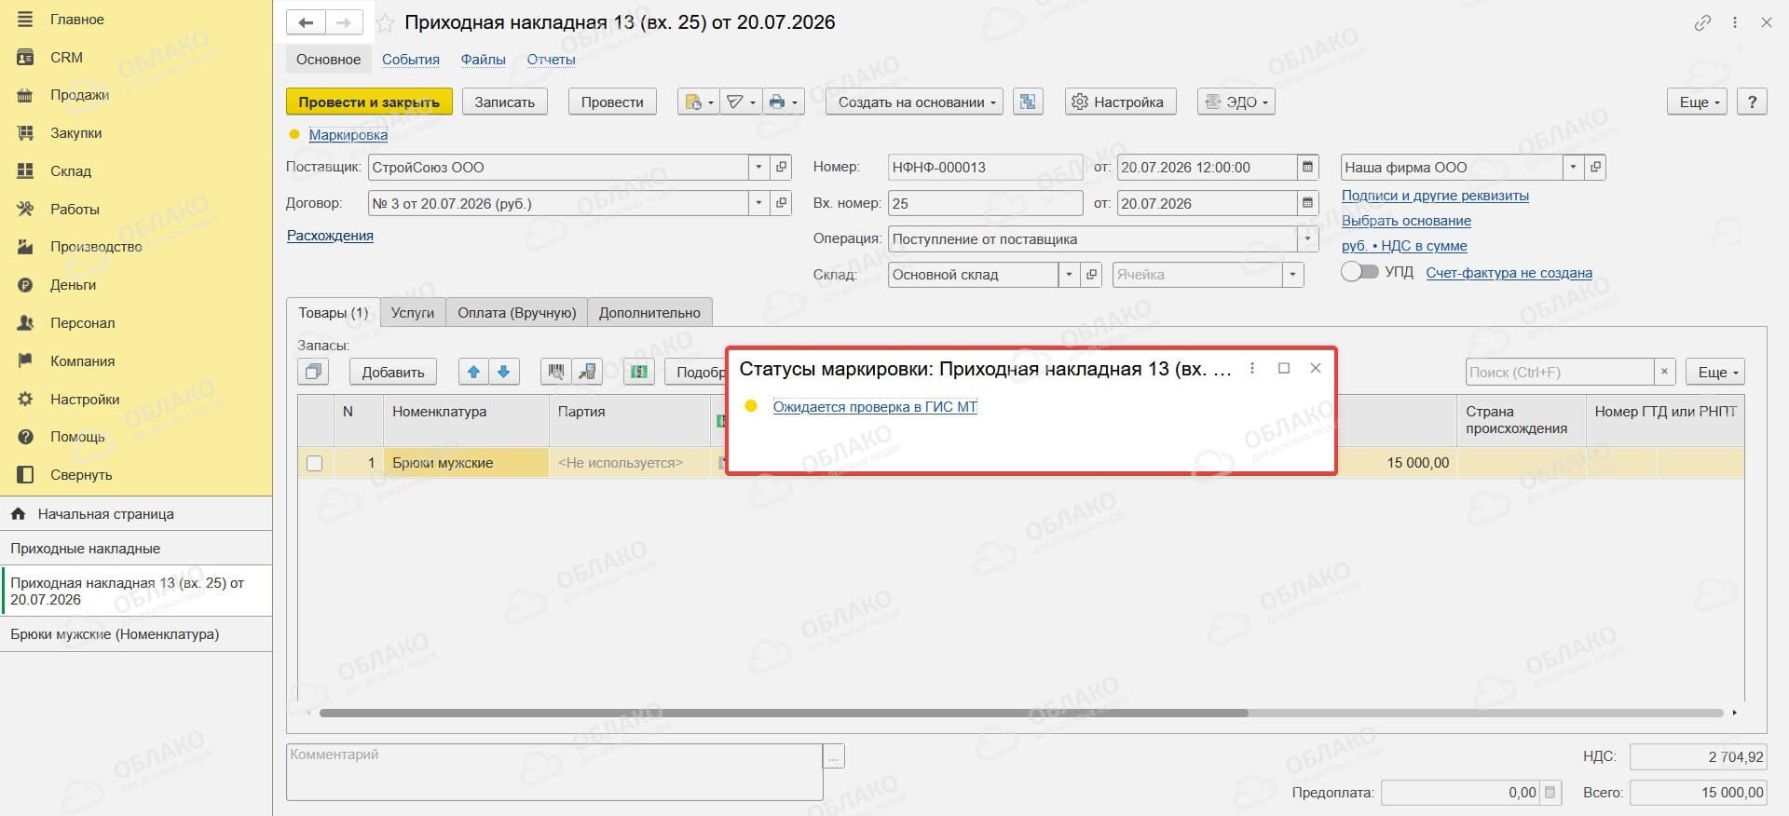Expand the Поставщик dropdown
Screen dimensions: 1789x816
[758, 167]
